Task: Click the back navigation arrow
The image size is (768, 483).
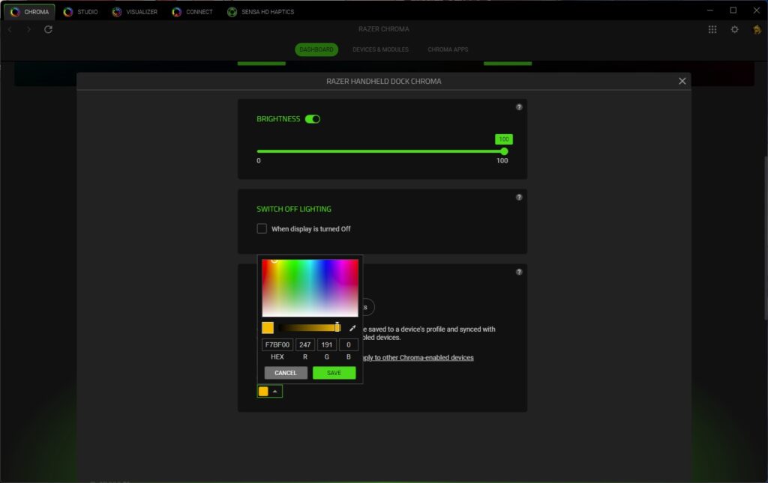Action: (10, 29)
